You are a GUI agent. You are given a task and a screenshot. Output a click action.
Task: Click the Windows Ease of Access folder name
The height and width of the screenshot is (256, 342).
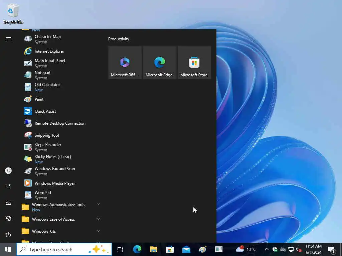pos(53,219)
